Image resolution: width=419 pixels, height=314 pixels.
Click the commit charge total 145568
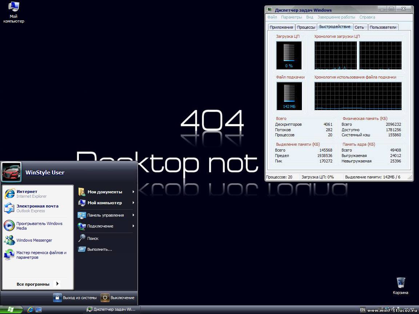326,150
